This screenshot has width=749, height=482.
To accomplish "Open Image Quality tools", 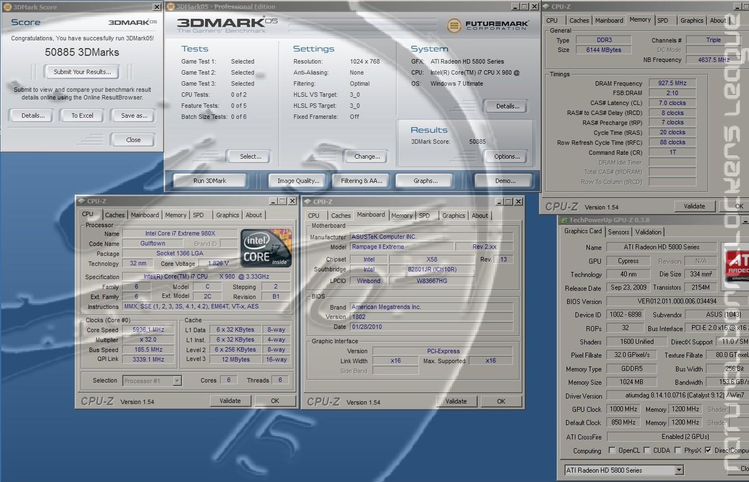I will pos(298,181).
